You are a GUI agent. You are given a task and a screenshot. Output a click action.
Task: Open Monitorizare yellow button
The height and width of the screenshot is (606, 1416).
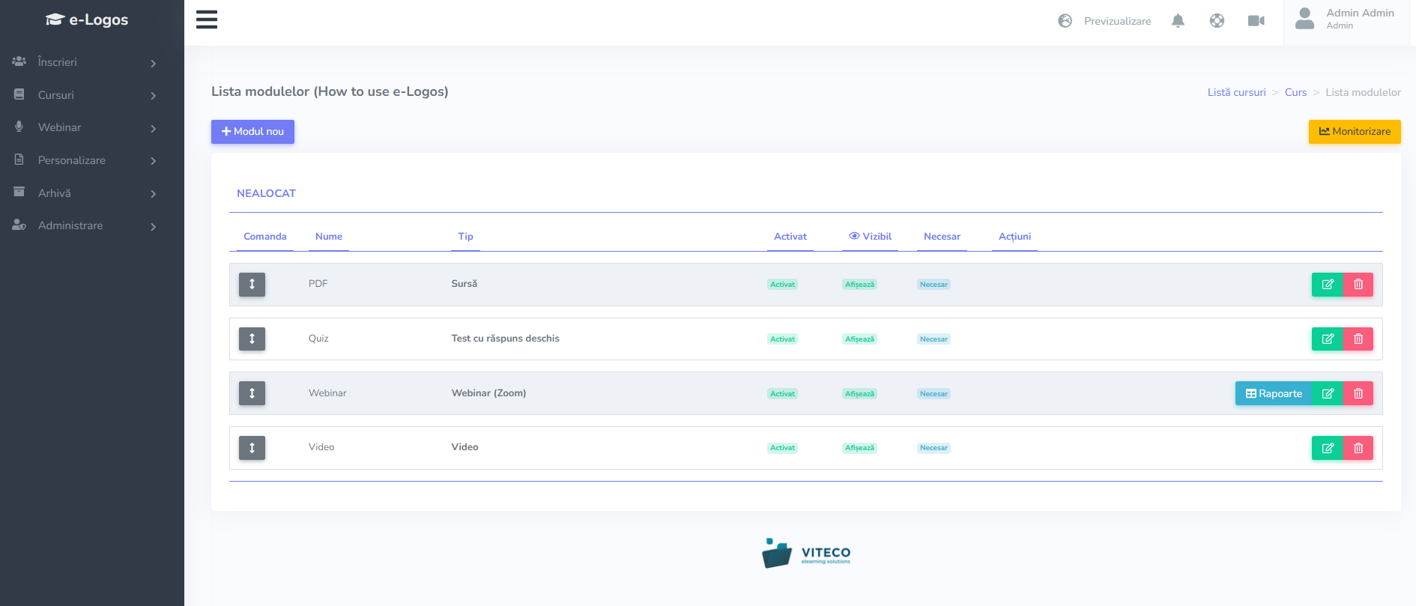1354,132
